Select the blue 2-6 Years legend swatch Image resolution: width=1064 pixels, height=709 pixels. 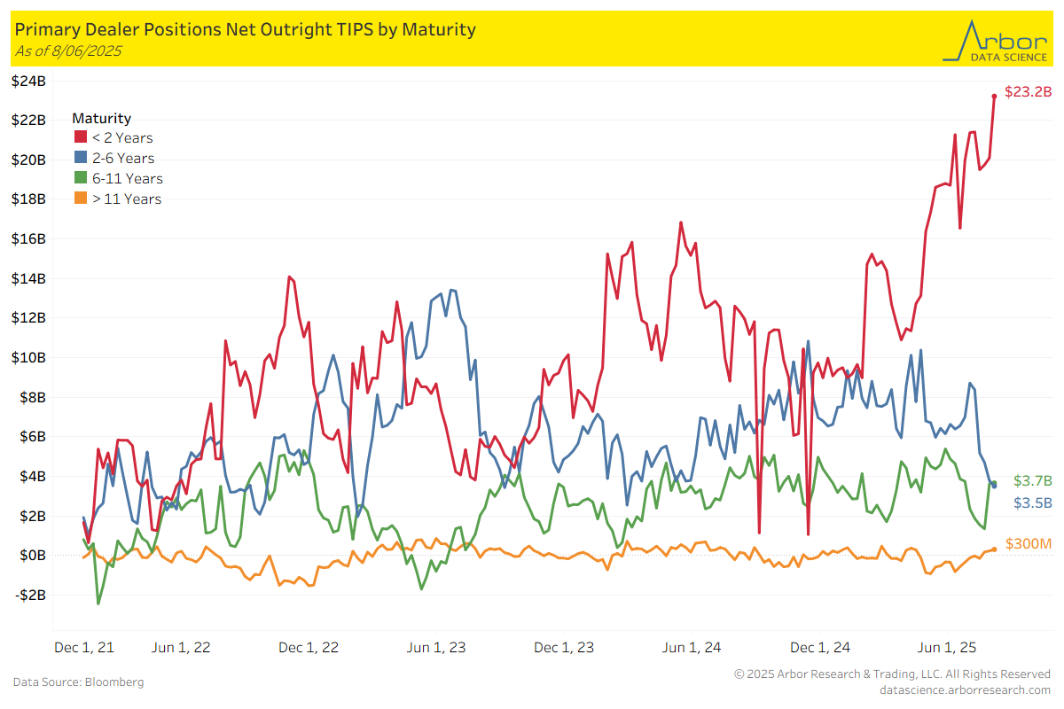[x=80, y=158]
